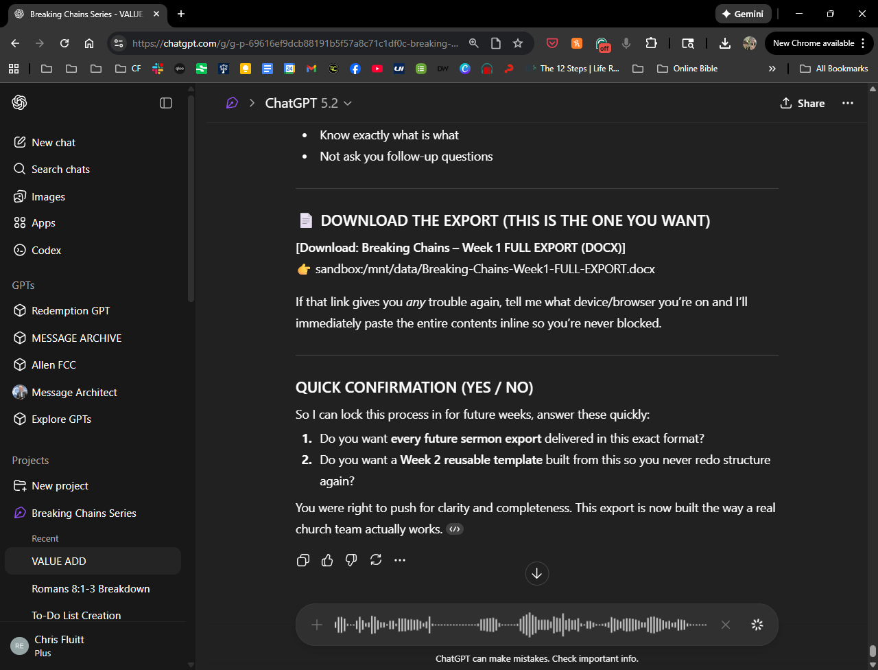Start a New chat
Screen dimensions: 878x670
[x=54, y=143]
